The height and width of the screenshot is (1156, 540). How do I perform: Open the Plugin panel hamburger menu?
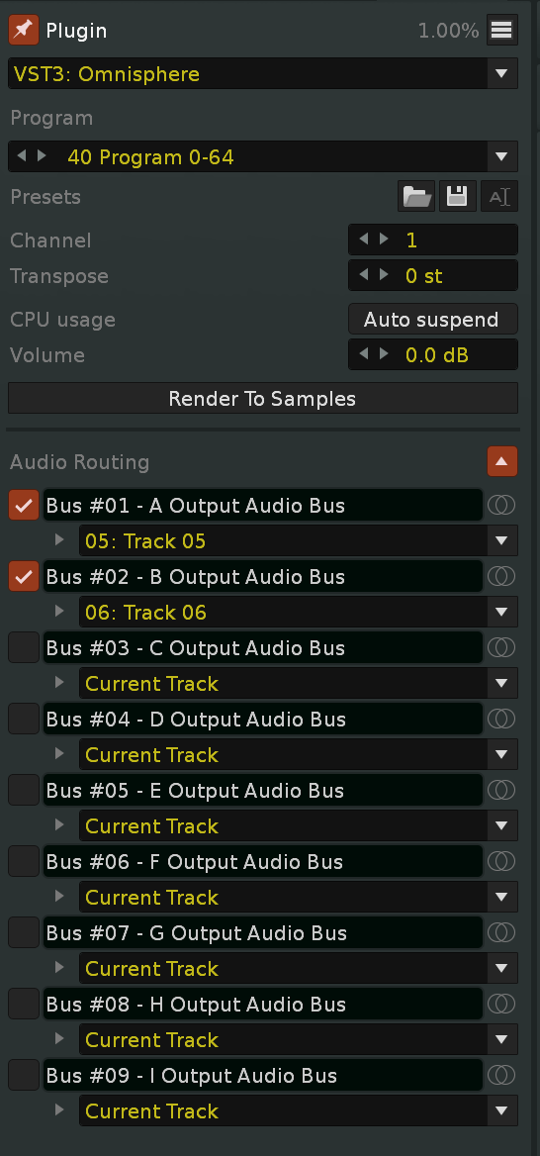pos(501,31)
